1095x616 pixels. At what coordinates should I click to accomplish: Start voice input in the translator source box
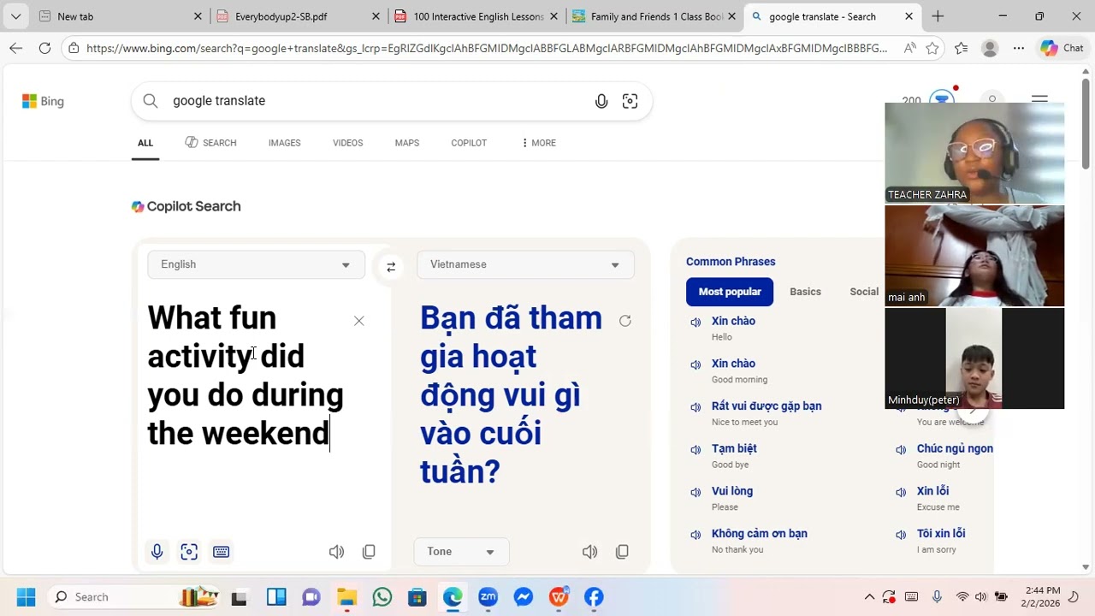[x=157, y=552]
